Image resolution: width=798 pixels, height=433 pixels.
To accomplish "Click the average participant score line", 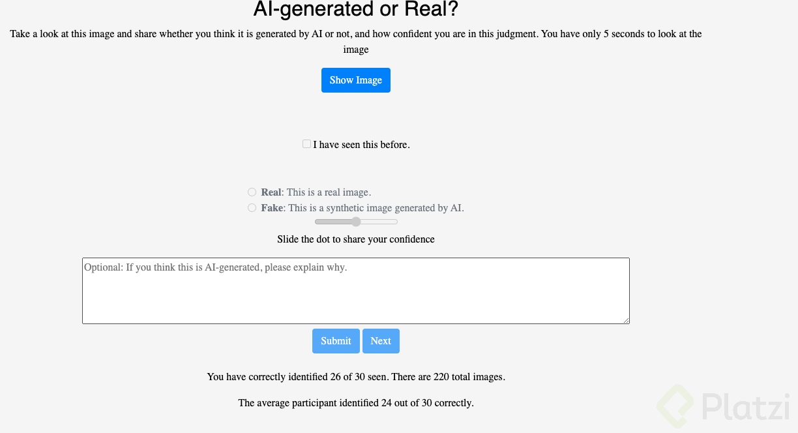I will pyautogui.click(x=355, y=403).
